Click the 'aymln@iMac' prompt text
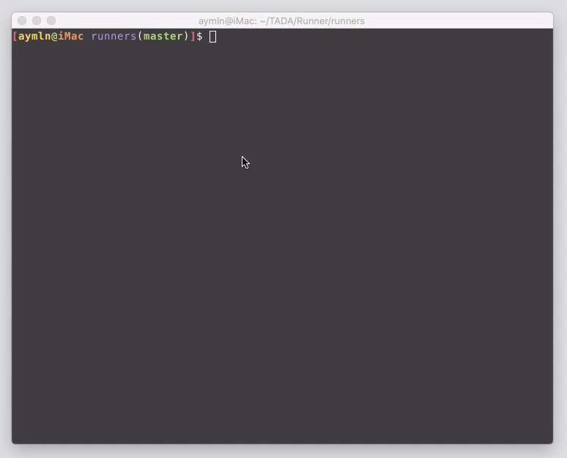567x458 pixels. (x=51, y=36)
